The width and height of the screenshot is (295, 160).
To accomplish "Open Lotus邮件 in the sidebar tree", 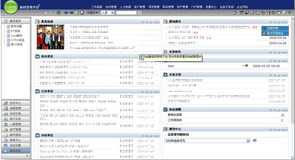I will click(x=16, y=36).
